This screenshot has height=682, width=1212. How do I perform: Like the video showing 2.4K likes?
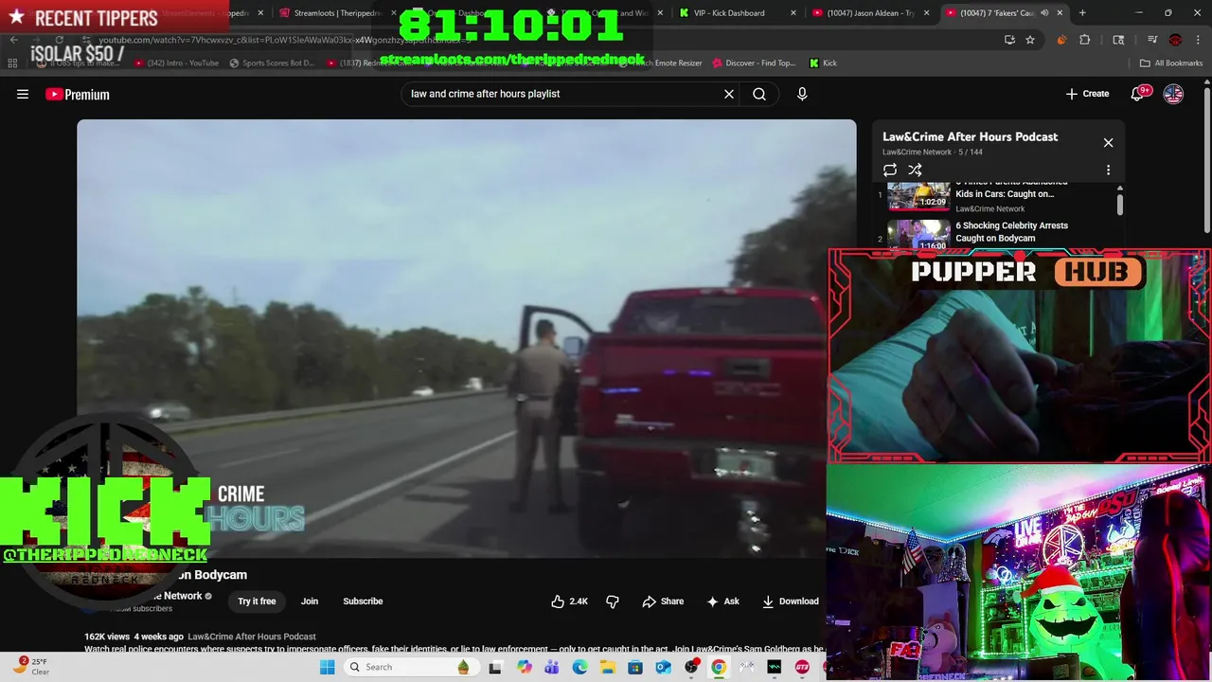(569, 601)
